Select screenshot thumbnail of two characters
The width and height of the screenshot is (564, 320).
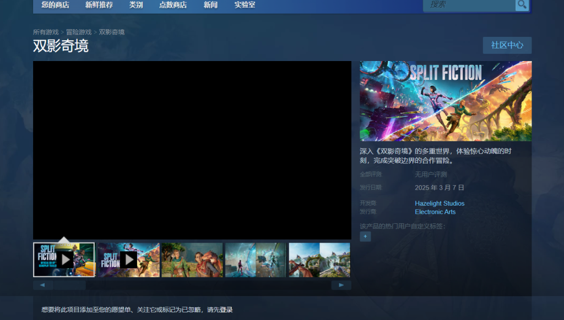point(192,260)
